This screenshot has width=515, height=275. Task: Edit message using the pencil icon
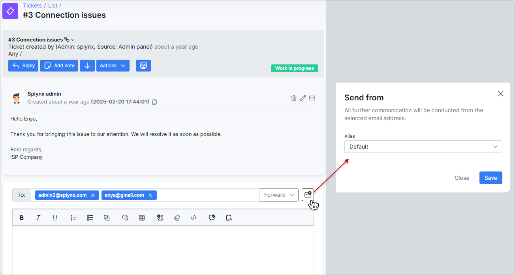303,98
